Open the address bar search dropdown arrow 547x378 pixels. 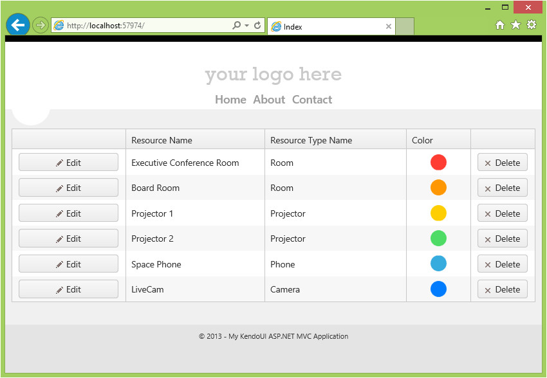[245, 24]
